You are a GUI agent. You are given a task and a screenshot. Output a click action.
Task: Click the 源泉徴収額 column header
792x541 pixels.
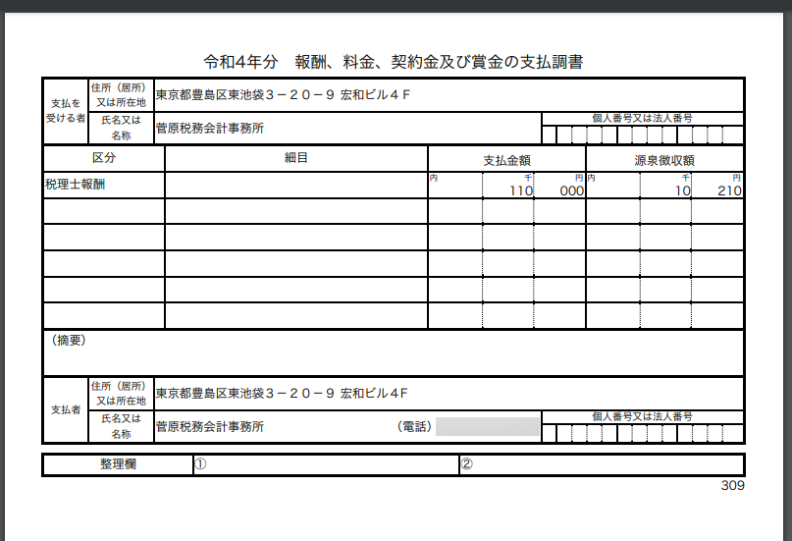click(x=663, y=159)
